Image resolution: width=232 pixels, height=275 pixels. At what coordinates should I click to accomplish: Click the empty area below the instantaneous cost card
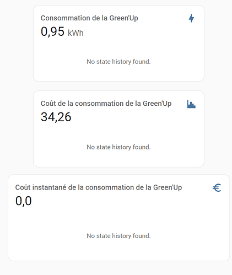pos(118,268)
